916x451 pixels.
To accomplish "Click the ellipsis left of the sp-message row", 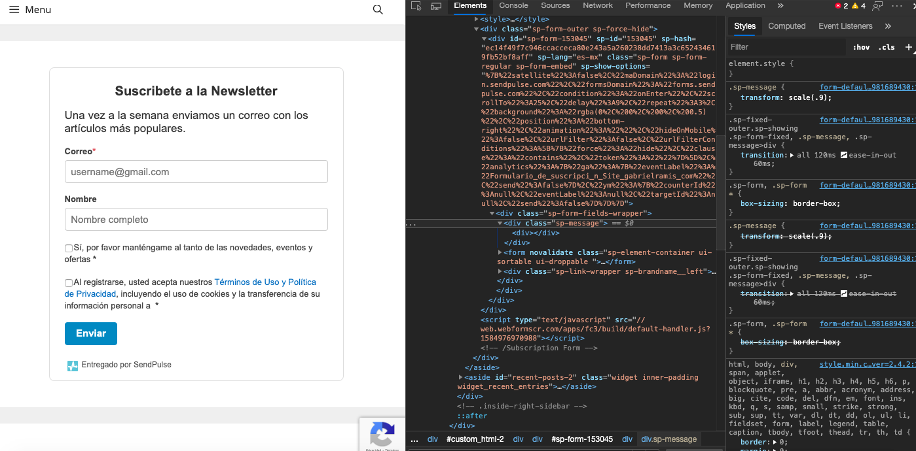I will pos(411,224).
